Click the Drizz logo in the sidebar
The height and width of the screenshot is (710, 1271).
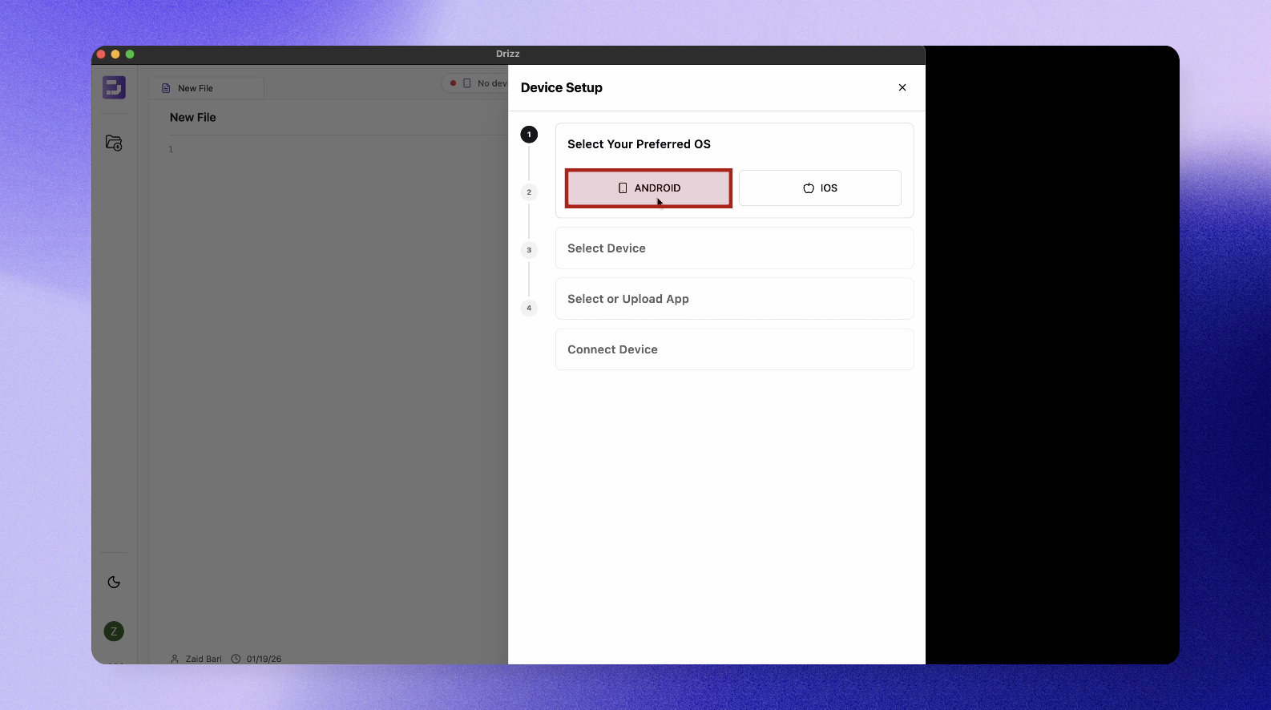tap(114, 87)
